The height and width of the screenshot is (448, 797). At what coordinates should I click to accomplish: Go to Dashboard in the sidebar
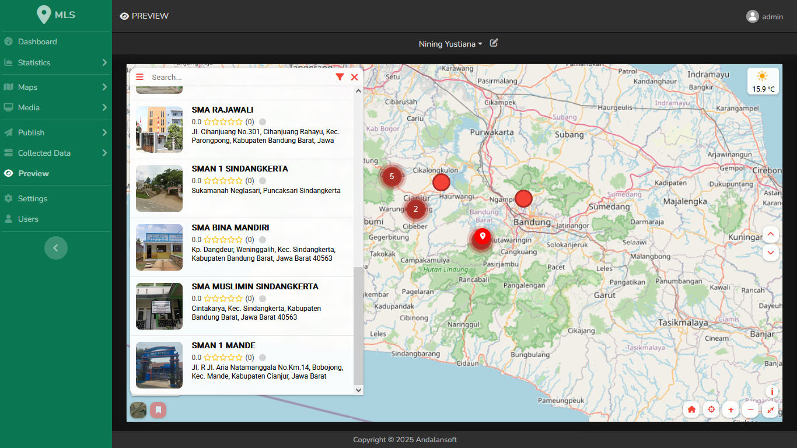click(37, 41)
